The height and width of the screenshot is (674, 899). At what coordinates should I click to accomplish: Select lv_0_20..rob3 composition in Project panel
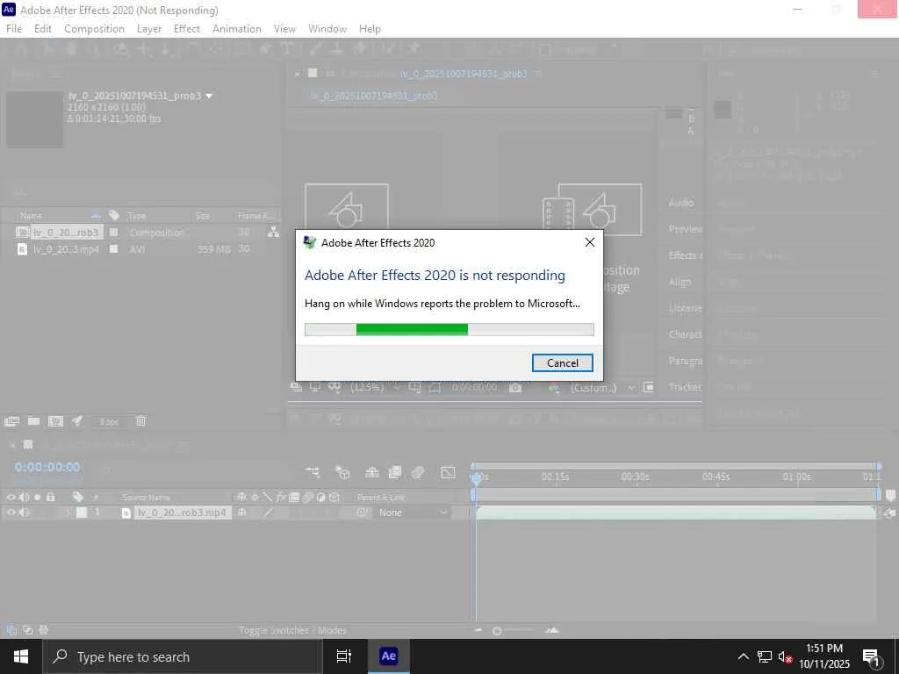pos(67,232)
